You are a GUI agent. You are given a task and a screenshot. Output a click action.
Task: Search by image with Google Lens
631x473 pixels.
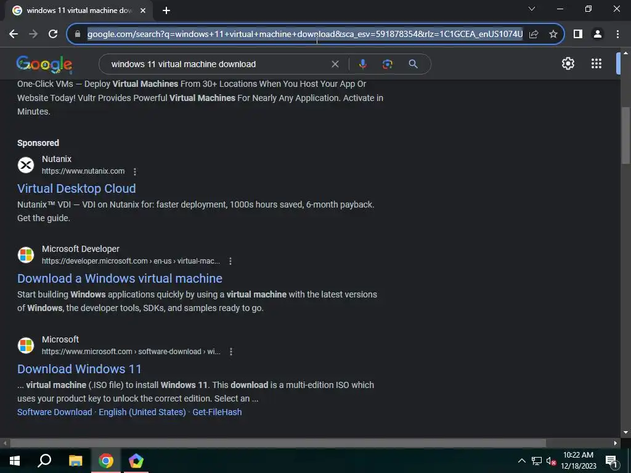(387, 64)
